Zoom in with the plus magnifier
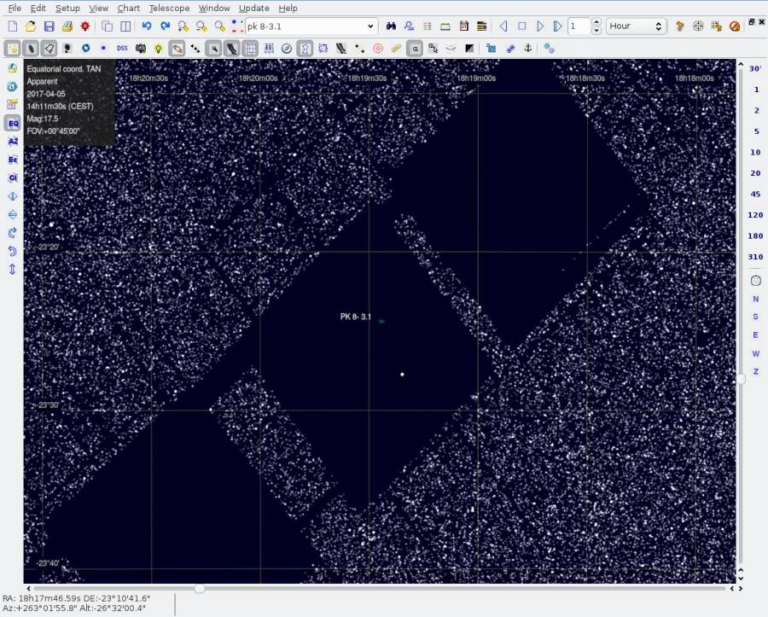This screenshot has width=768, height=617. coord(183,26)
